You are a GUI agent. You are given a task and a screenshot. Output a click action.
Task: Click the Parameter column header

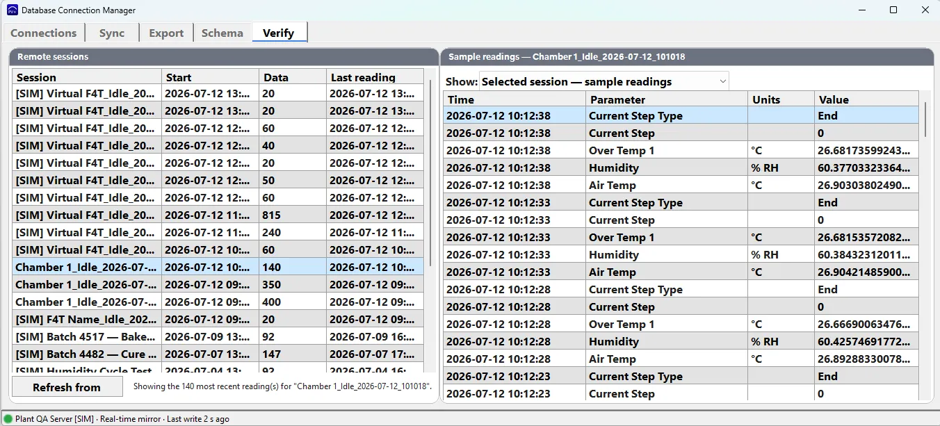coord(667,99)
